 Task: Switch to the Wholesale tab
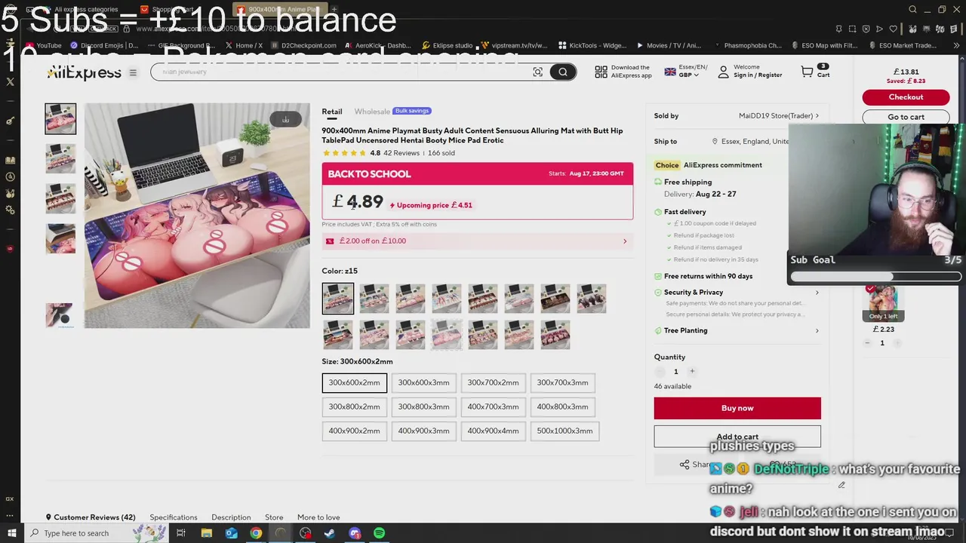tap(372, 112)
